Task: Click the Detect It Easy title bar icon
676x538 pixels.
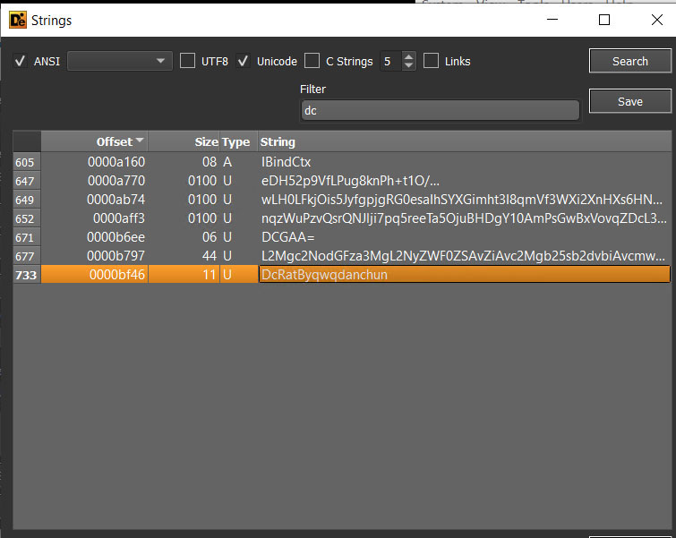Action: pos(17,20)
